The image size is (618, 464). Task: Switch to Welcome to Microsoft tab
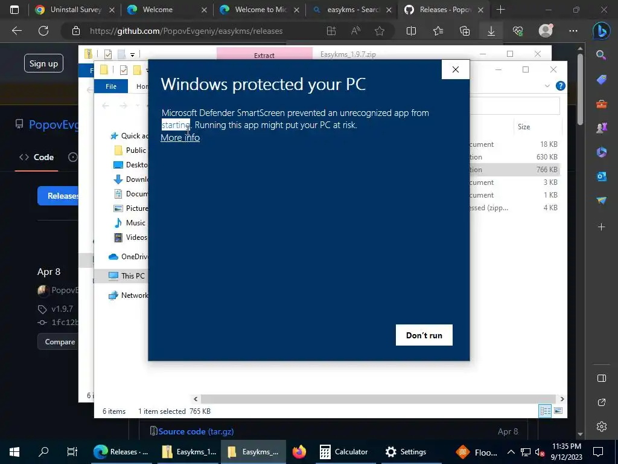(260, 10)
